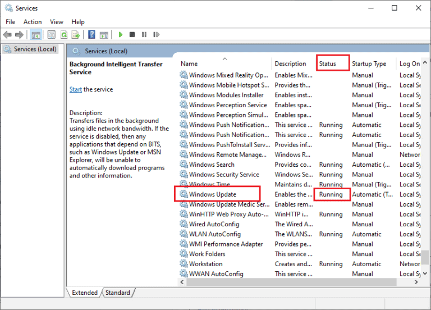The height and width of the screenshot is (310, 431).
Task: Sort by the Log On column header
Action: click(x=410, y=63)
